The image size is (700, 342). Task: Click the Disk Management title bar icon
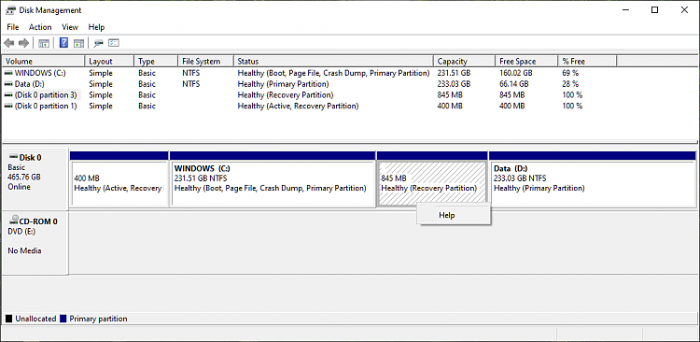click(10, 10)
